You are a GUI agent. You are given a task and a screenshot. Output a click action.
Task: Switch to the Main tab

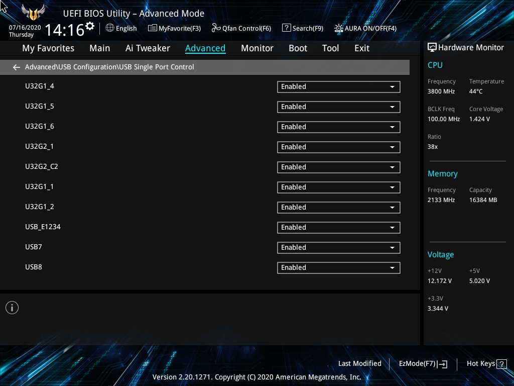[100, 48]
